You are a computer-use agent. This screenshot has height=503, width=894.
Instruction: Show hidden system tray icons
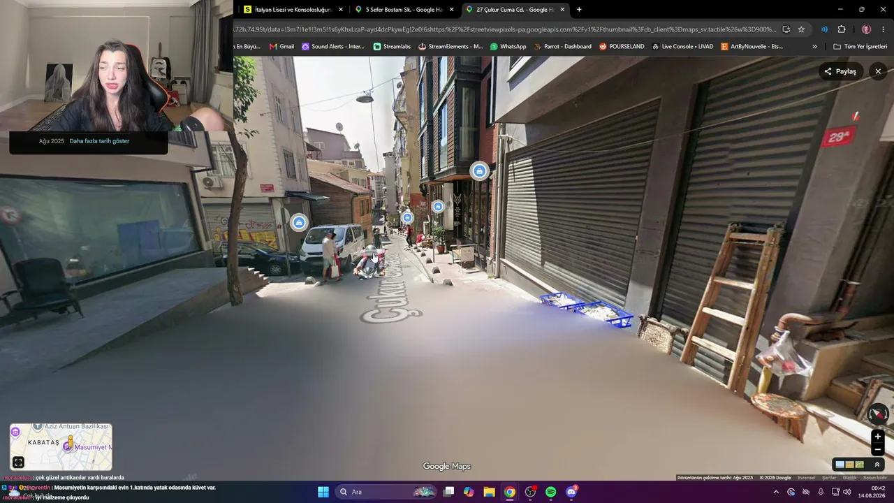(x=776, y=492)
